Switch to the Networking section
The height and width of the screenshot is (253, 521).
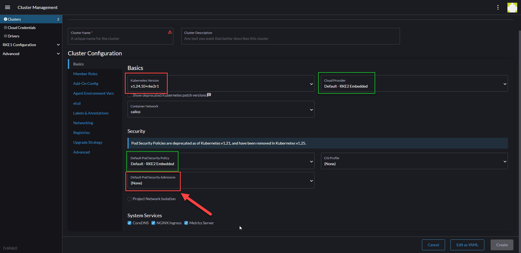[83, 123]
